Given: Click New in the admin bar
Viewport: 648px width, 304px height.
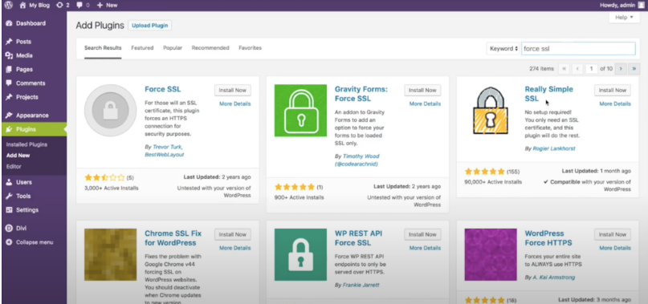Looking at the screenshot, I should [x=107, y=5].
